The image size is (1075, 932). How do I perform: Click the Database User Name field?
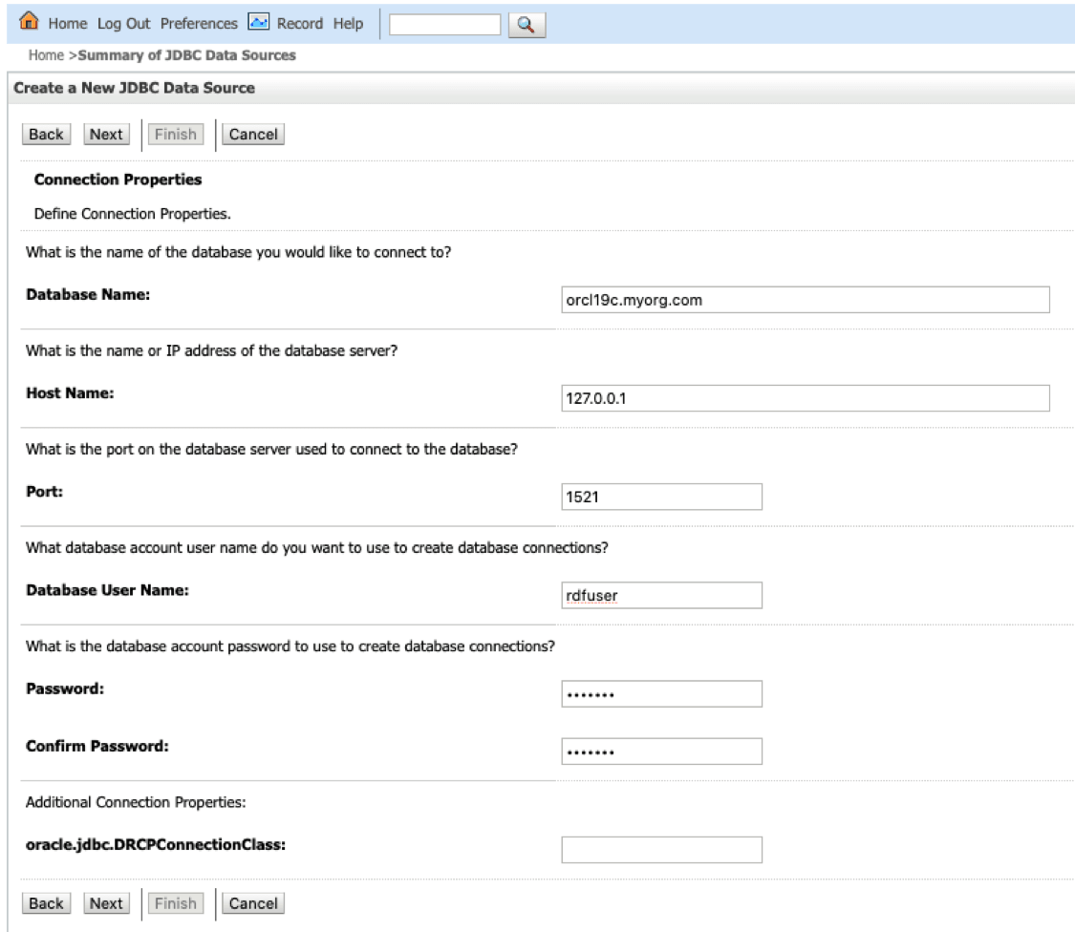661,596
